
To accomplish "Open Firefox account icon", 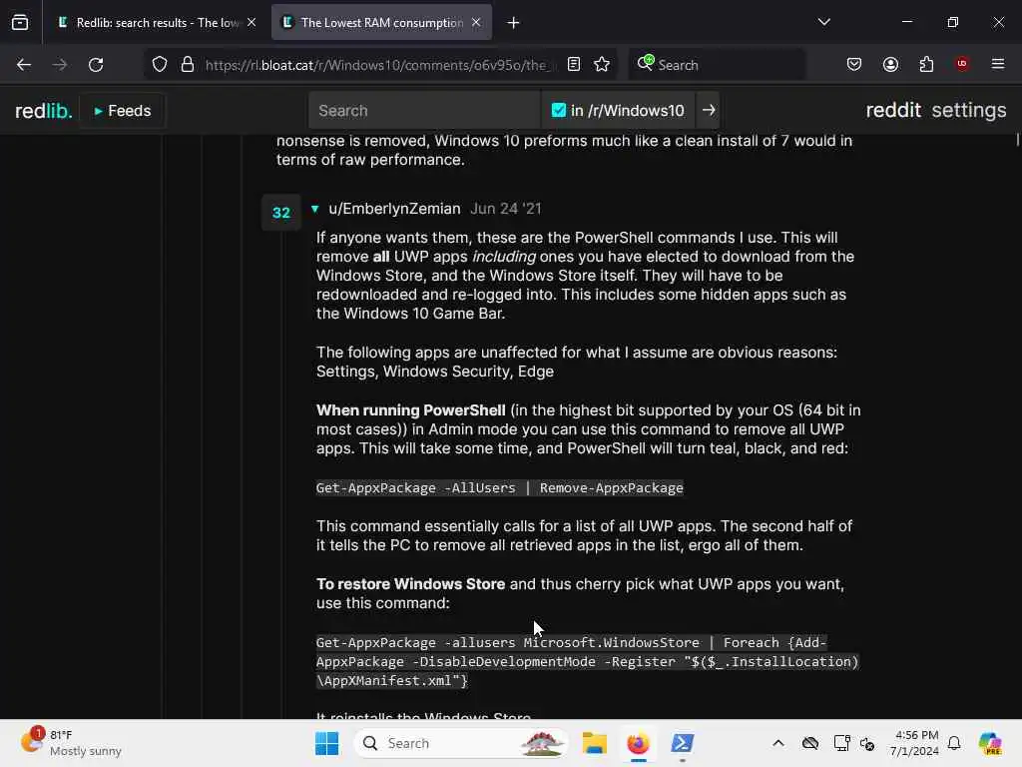I will [x=890, y=65].
